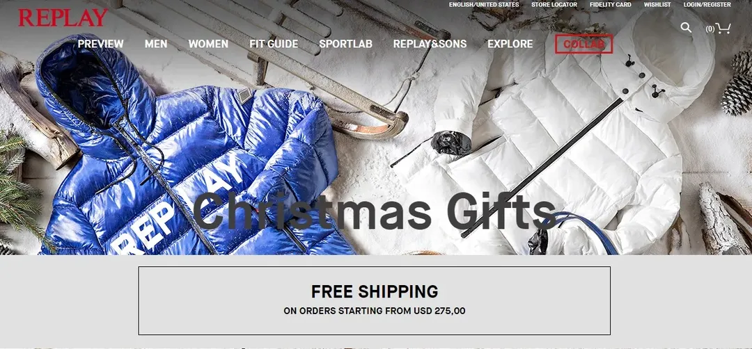Open the EXPLORE menu
752x349 pixels.
510,44
